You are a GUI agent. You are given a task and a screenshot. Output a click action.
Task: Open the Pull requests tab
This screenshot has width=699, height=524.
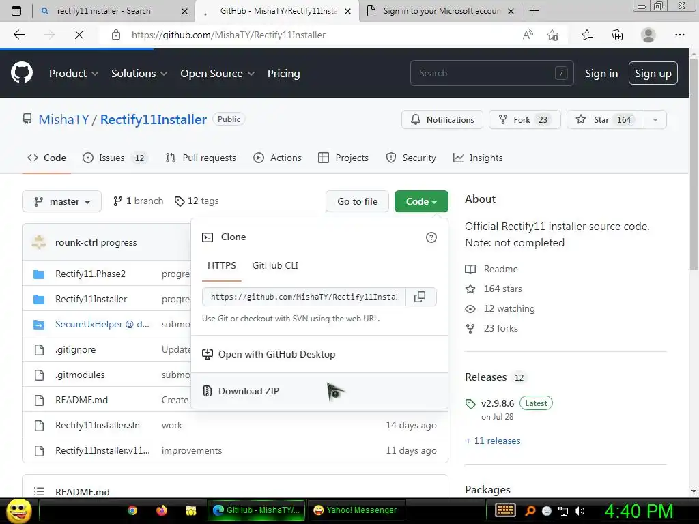pos(201,158)
